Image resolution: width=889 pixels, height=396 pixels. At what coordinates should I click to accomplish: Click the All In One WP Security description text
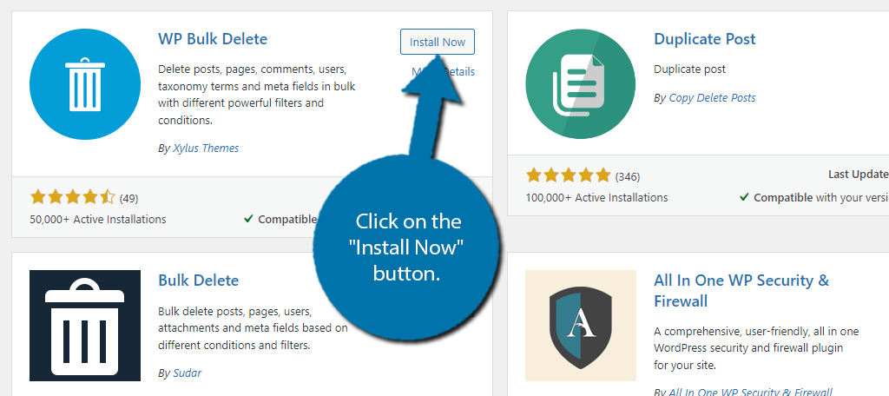click(x=756, y=347)
